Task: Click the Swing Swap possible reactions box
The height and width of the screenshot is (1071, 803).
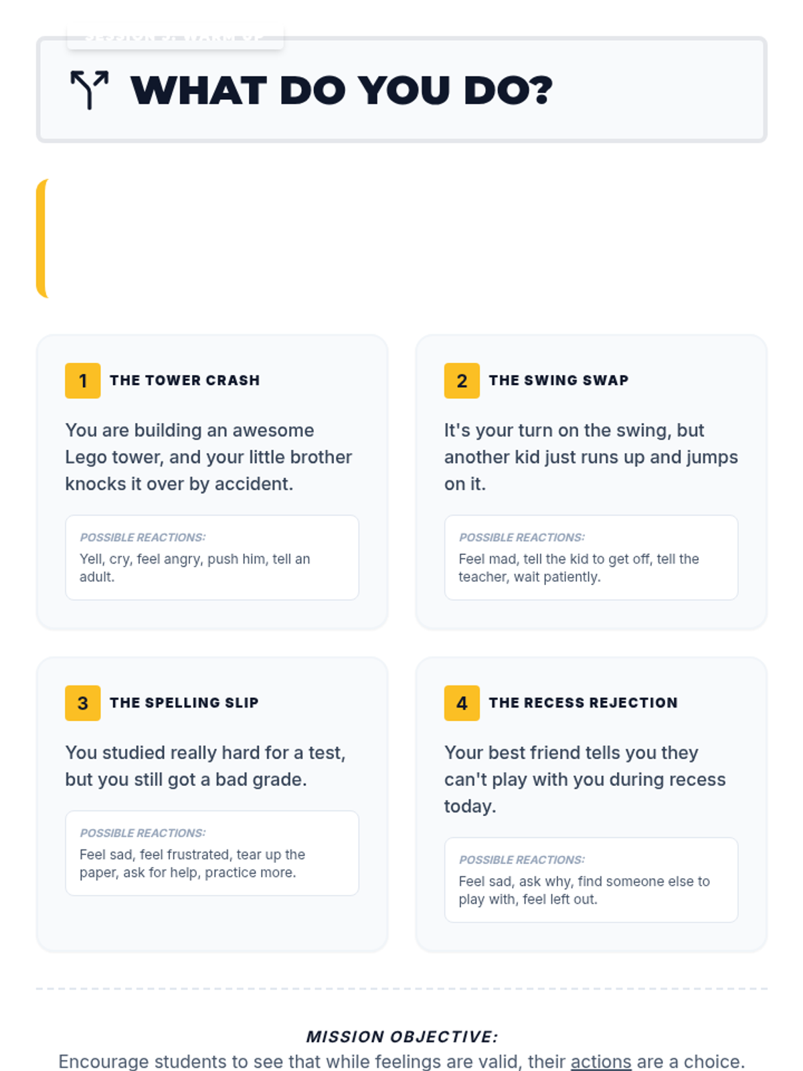Action: [x=591, y=558]
